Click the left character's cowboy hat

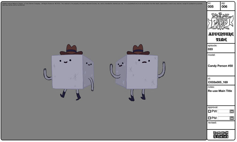click(x=71, y=50)
